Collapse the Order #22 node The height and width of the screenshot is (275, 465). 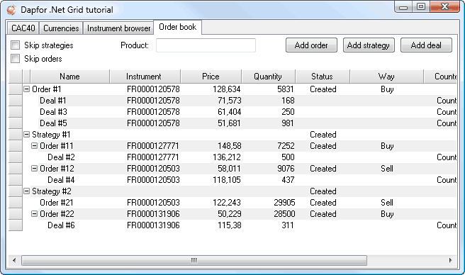(x=35, y=213)
